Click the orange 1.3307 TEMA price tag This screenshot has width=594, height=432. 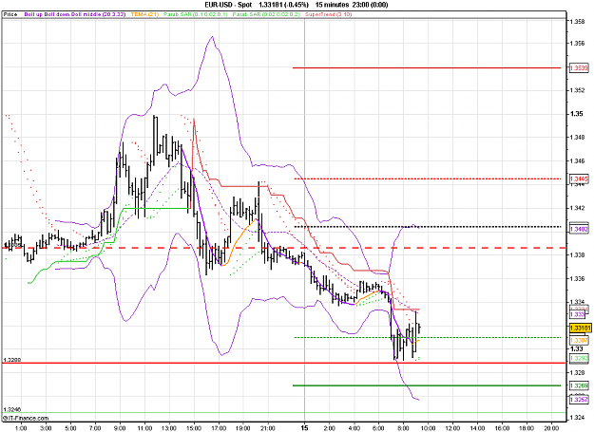tap(579, 341)
